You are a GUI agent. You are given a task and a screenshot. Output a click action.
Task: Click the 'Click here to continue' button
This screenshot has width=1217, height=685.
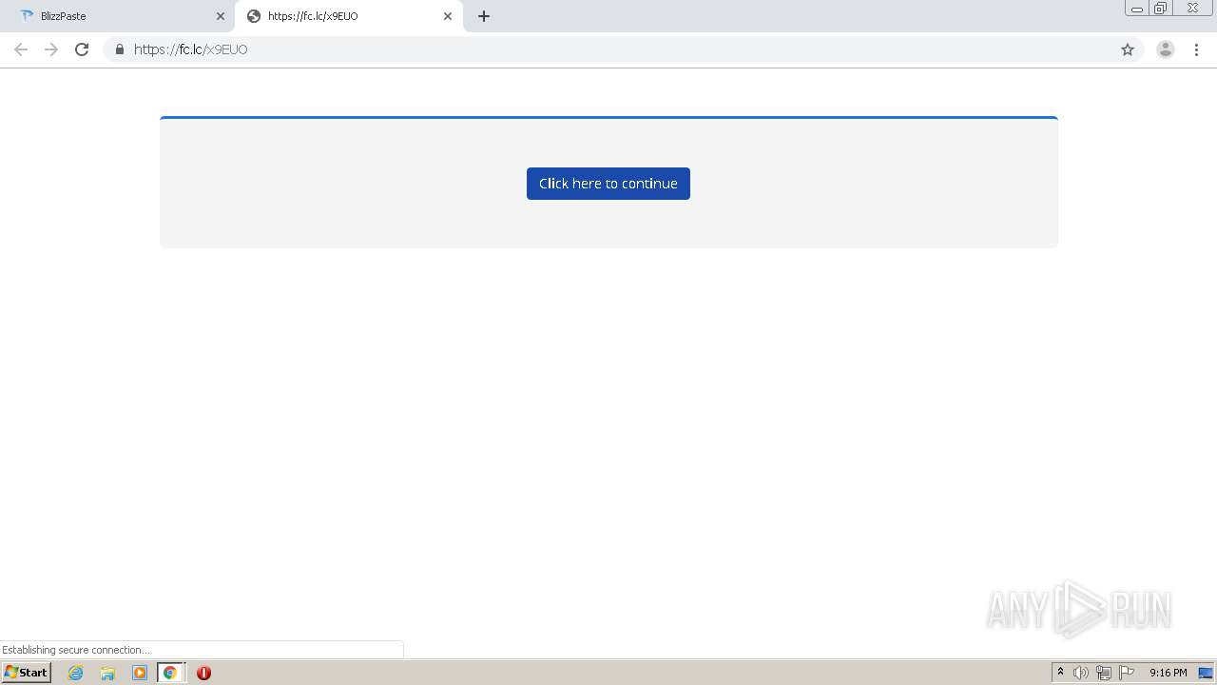click(608, 184)
